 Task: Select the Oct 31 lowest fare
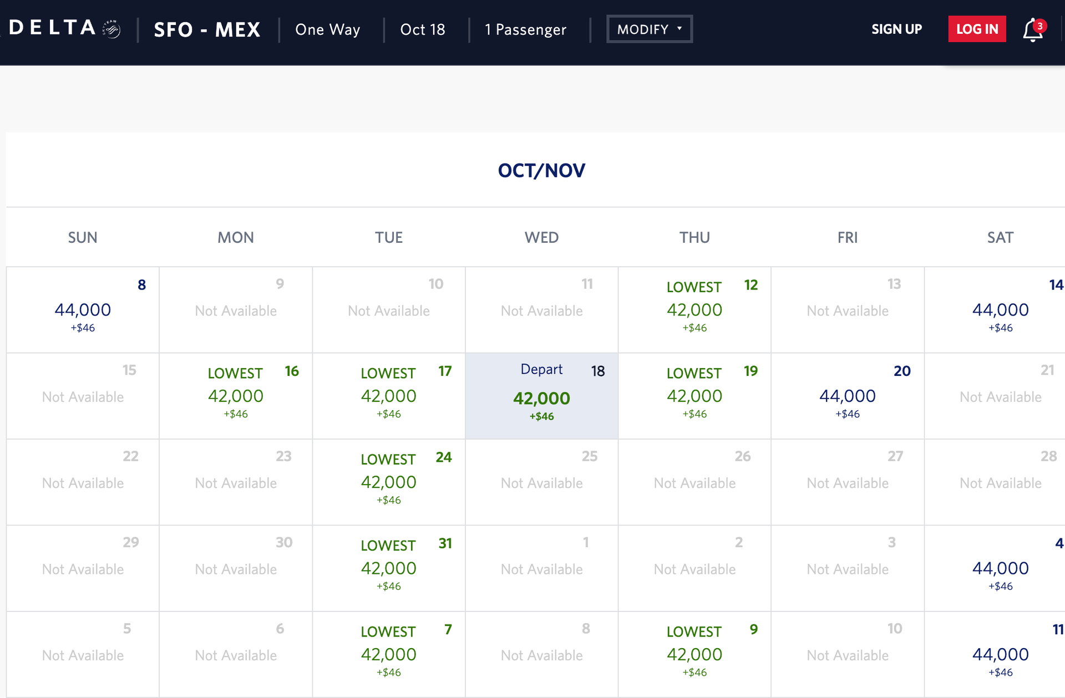click(x=388, y=567)
